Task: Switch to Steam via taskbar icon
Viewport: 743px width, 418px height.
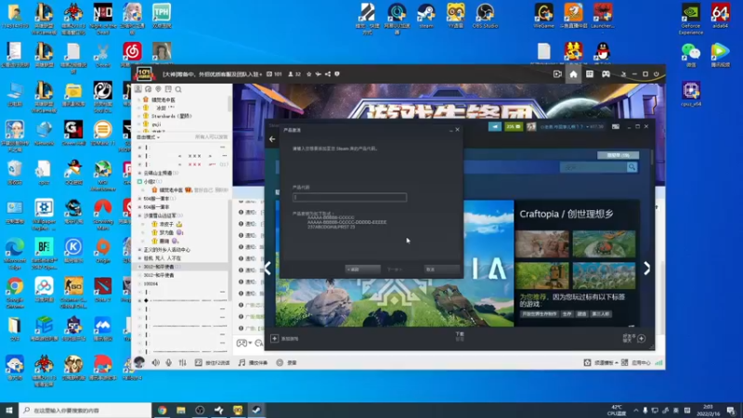Action: click(x=256, y=410)
